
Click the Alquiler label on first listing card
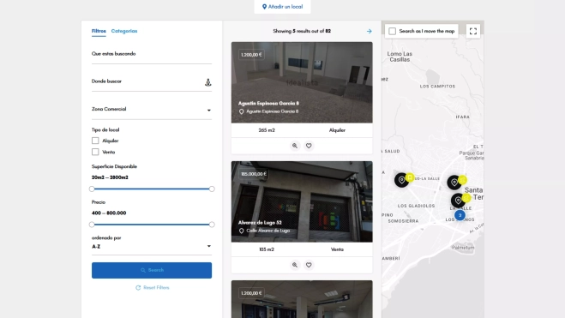point(337,130)
